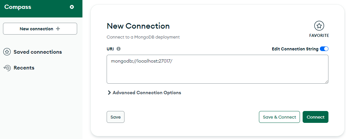Open the Advanced Connection Options text label
The height and width of the screenshot is (139, 346).
tap(147, 93)
